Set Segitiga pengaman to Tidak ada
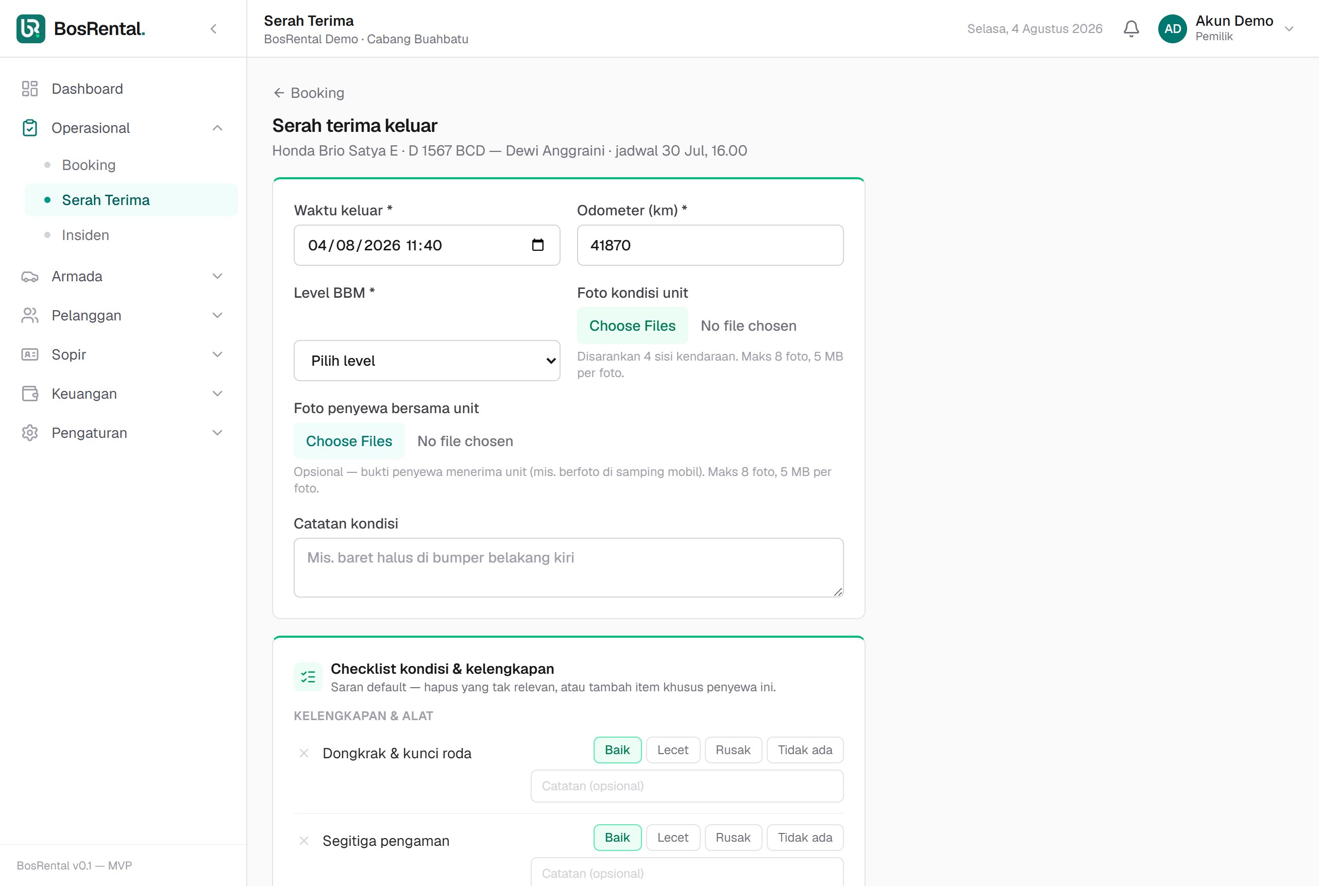 [x=805, y=838]
